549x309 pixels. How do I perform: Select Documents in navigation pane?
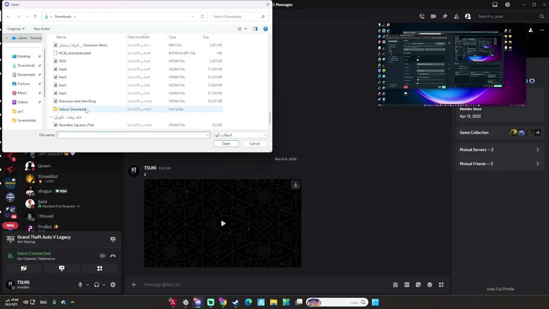(27, 75)
